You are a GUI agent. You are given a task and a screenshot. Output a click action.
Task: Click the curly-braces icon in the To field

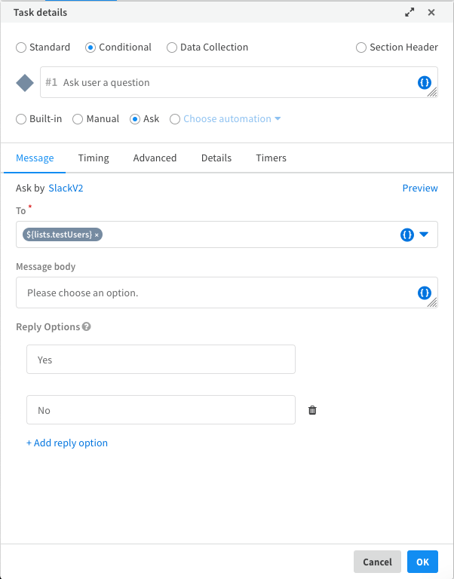[407, 234]
